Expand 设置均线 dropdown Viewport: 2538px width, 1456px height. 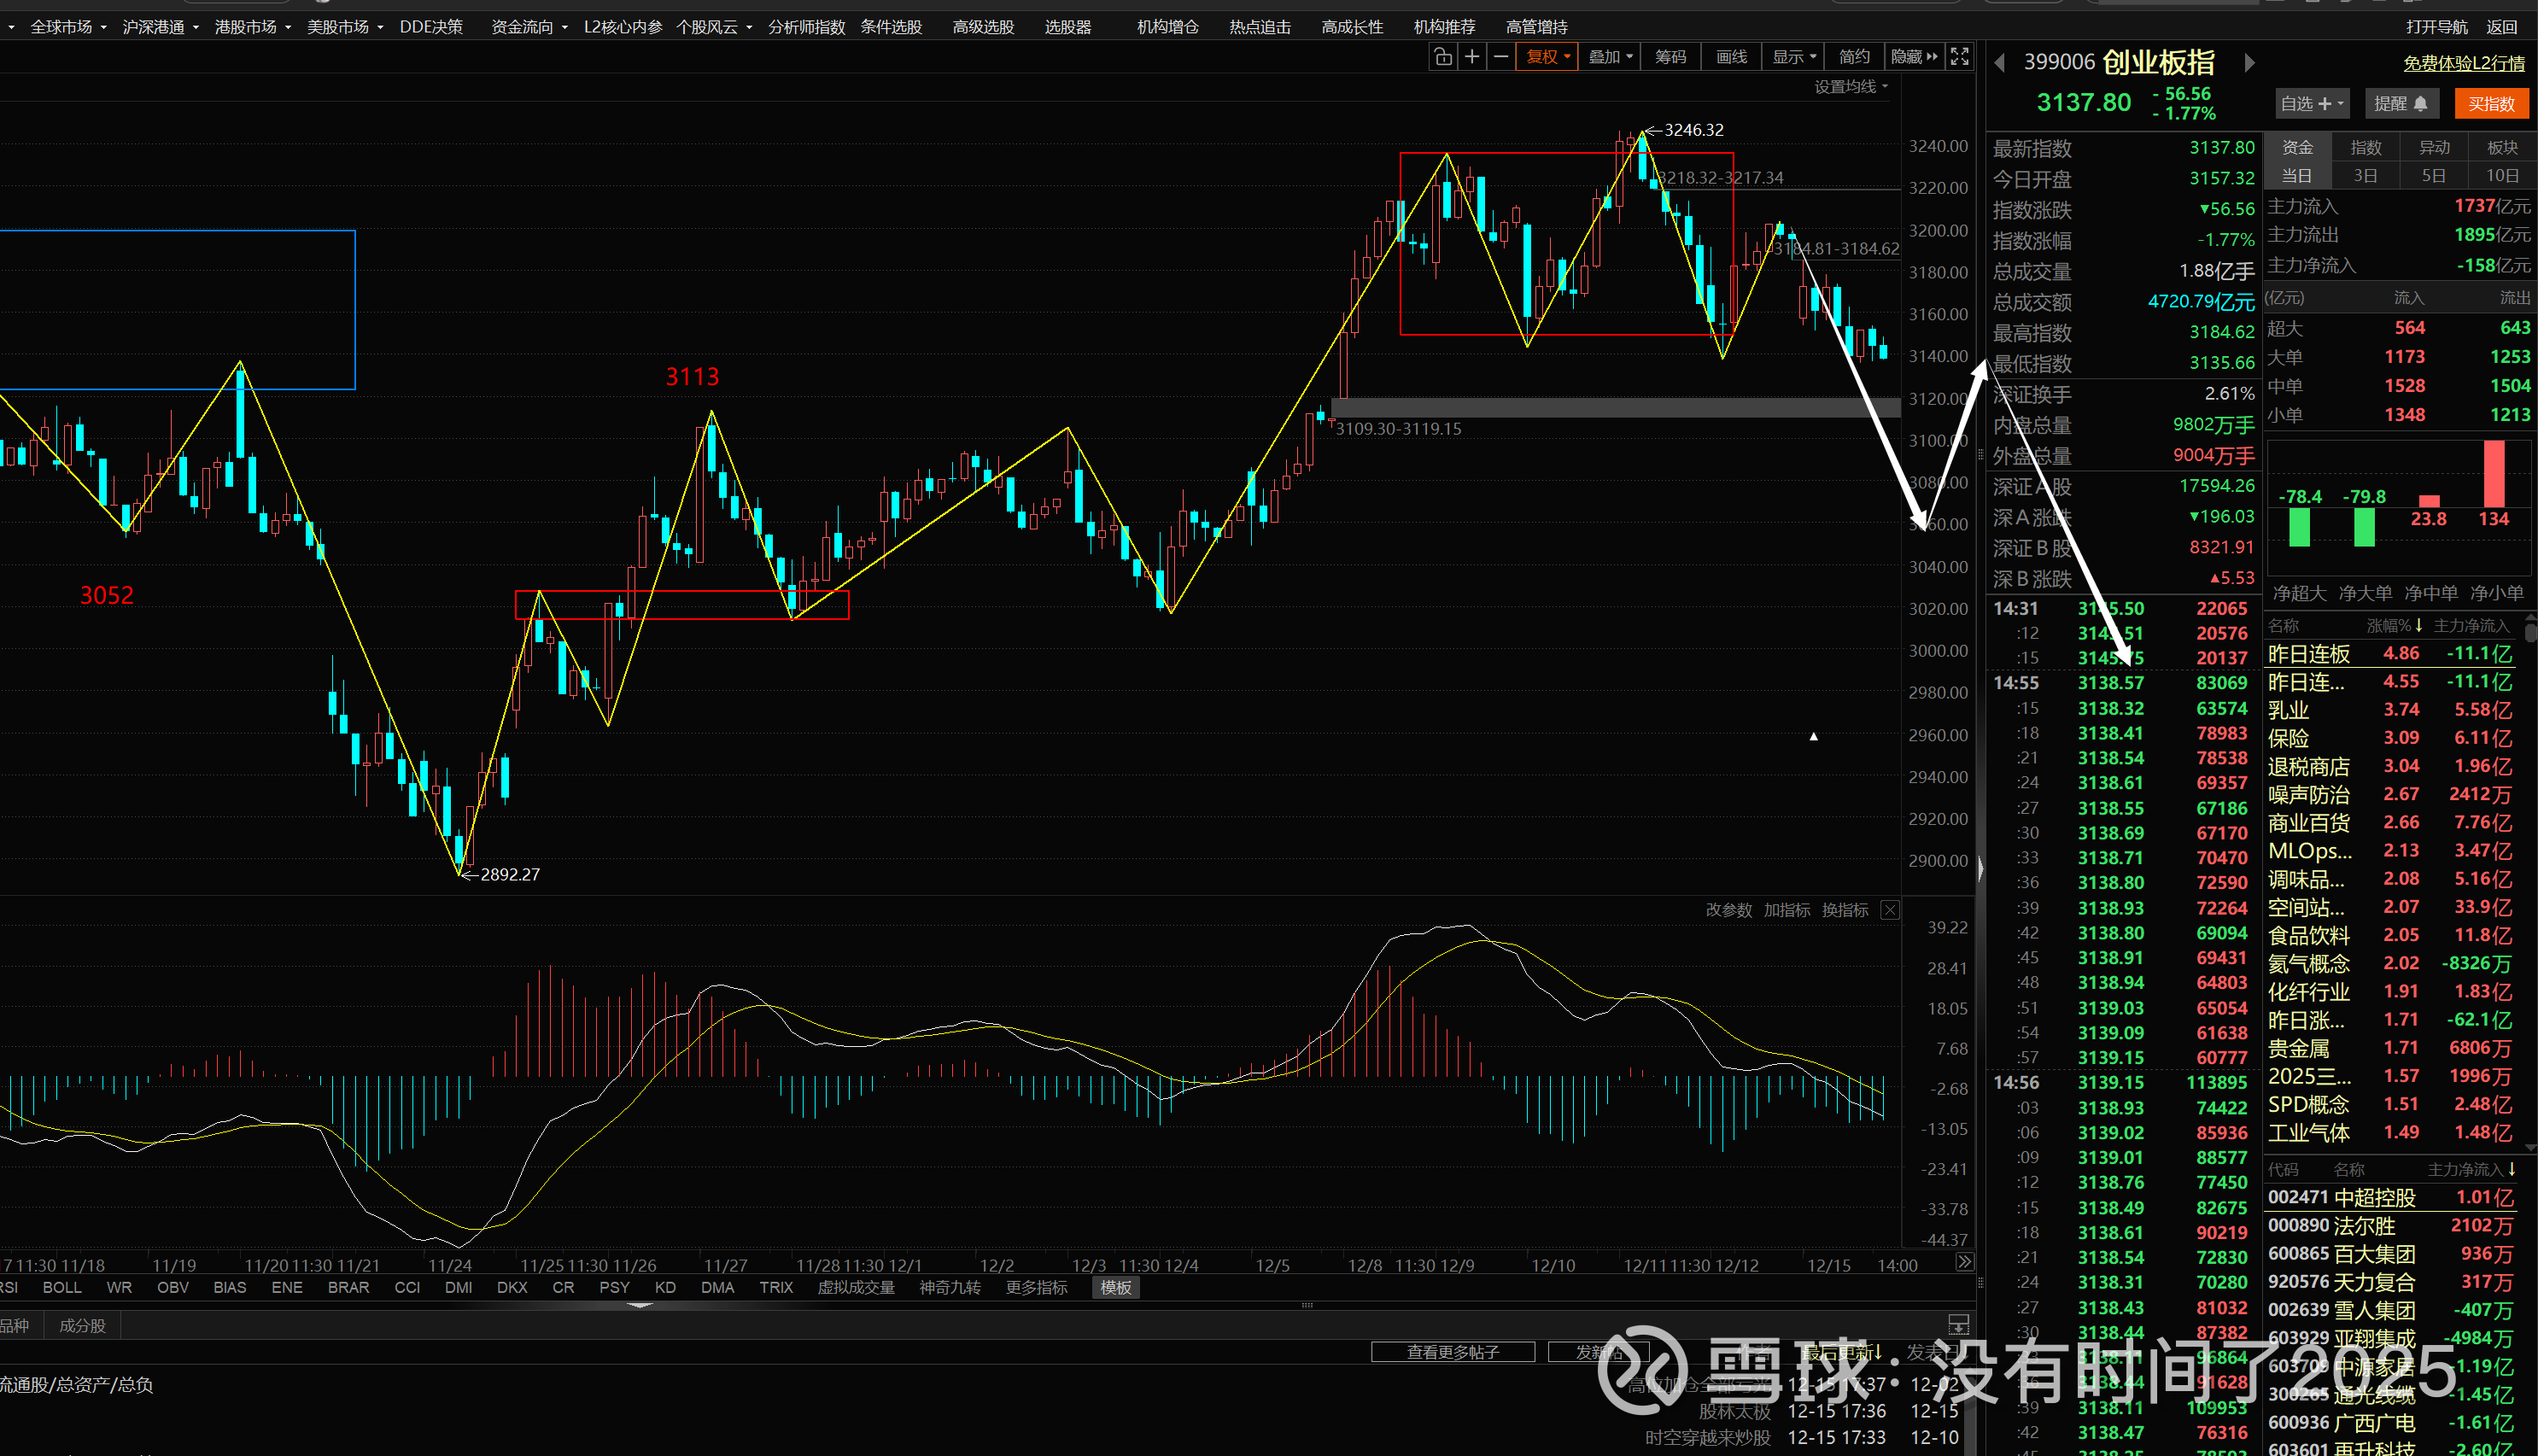[x=1851, y=87]
